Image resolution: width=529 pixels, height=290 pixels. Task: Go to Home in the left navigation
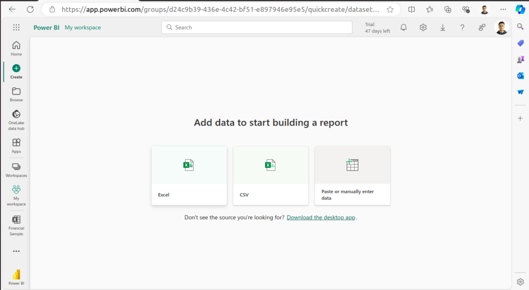pyautogui.click(x=17, y=48)
